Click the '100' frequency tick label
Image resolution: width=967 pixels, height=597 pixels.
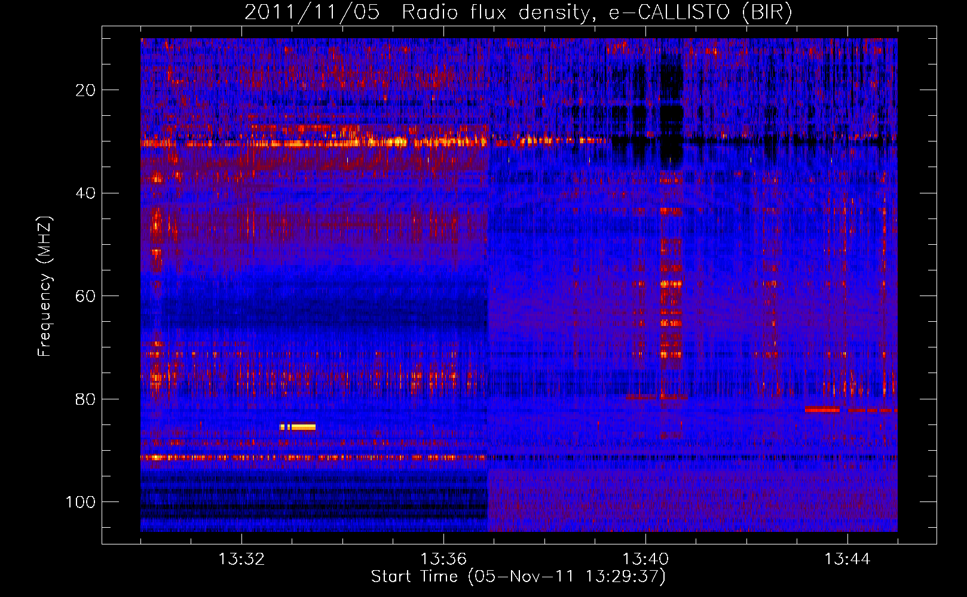coord(81,502)
